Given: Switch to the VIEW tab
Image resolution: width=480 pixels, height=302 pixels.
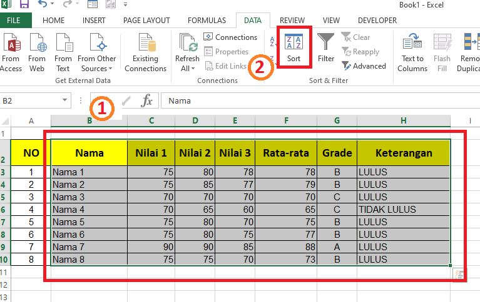Looking at the screenshot, I should pyautogui.click(x=331, y=21).
